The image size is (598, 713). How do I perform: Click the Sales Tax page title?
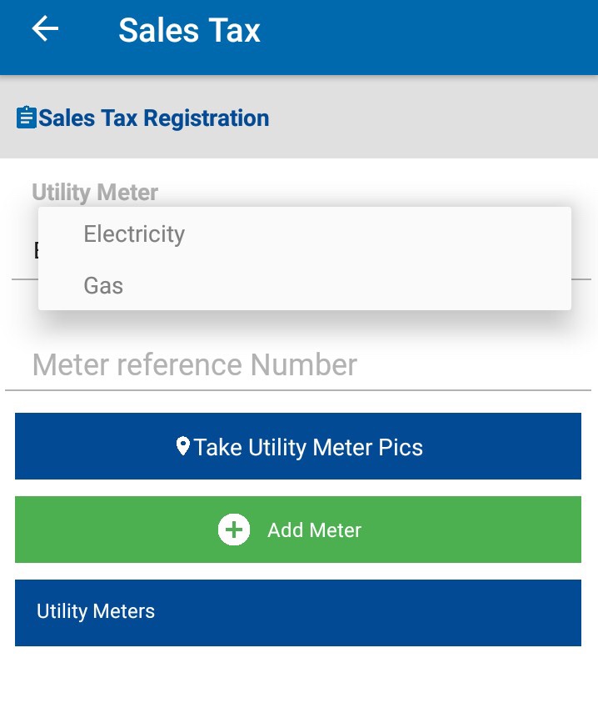[189, 31]
